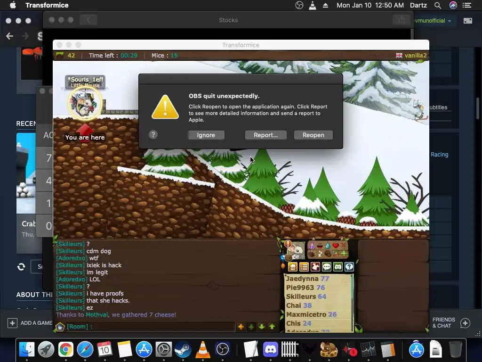The height and width of the screenshot is (362, 482).
Task: Click the Ignore button in OBS crash dialog
Action: click(206, 135)
